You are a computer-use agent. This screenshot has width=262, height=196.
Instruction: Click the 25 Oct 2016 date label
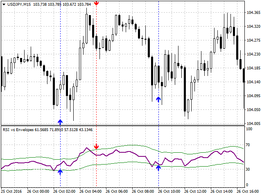[x=11, y=192]
